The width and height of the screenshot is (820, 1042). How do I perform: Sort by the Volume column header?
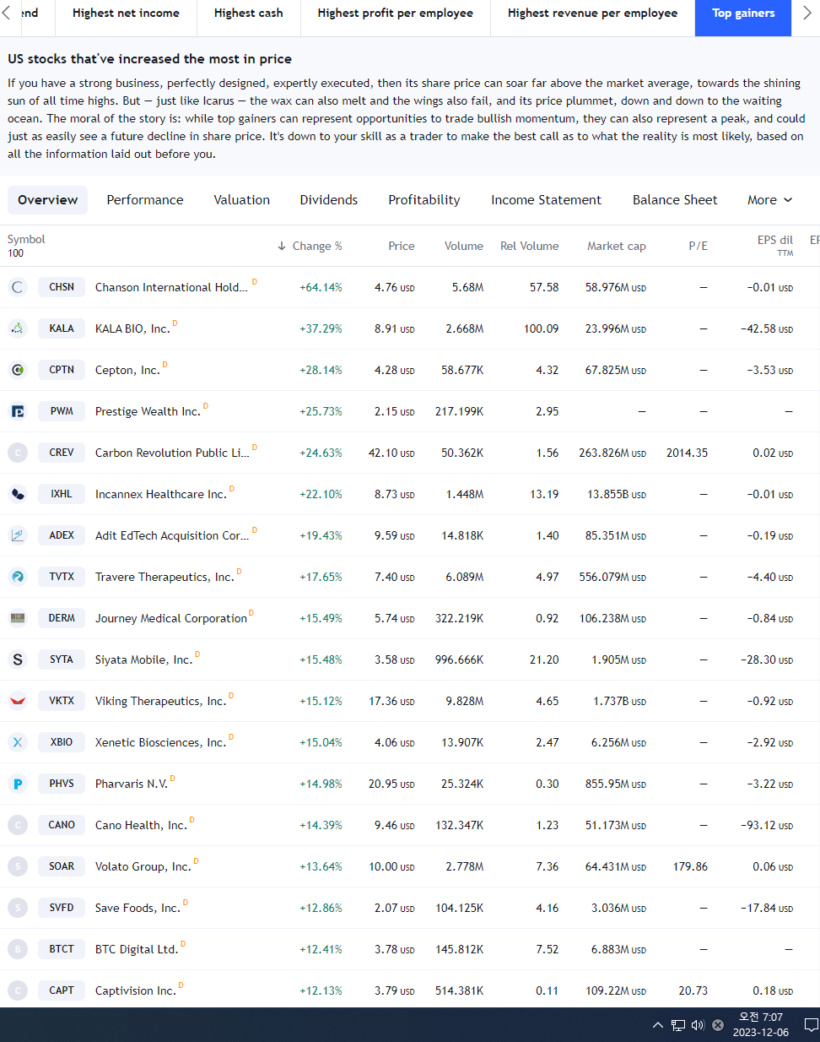point(464,246)
